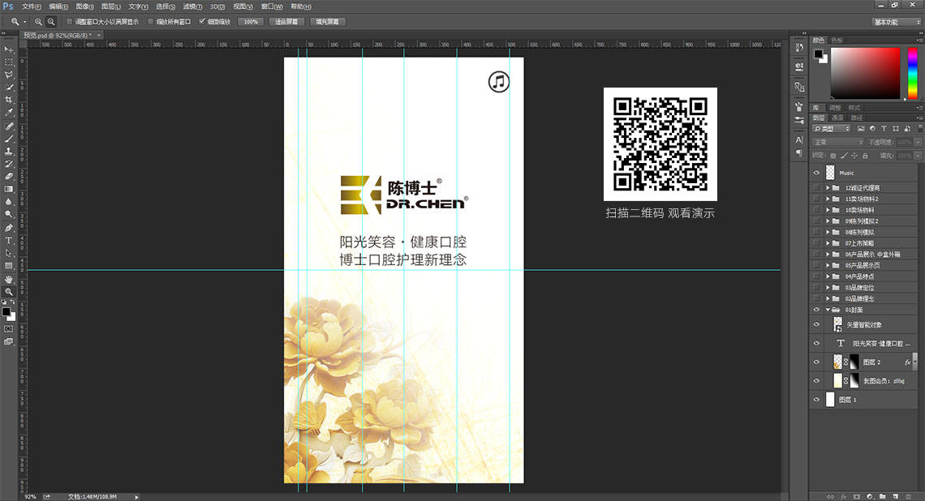Image resolution: width=925 pixels, height=501 pixels.
Task: Expand the 12授证代理商 group
Action: point(828,187)
